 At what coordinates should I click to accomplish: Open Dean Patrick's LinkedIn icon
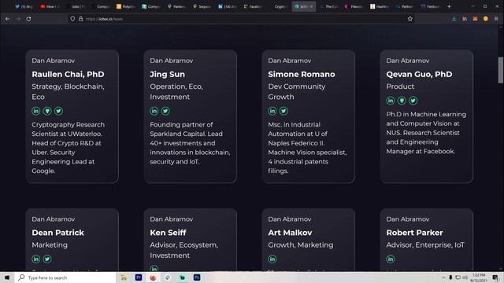(36, 259)
